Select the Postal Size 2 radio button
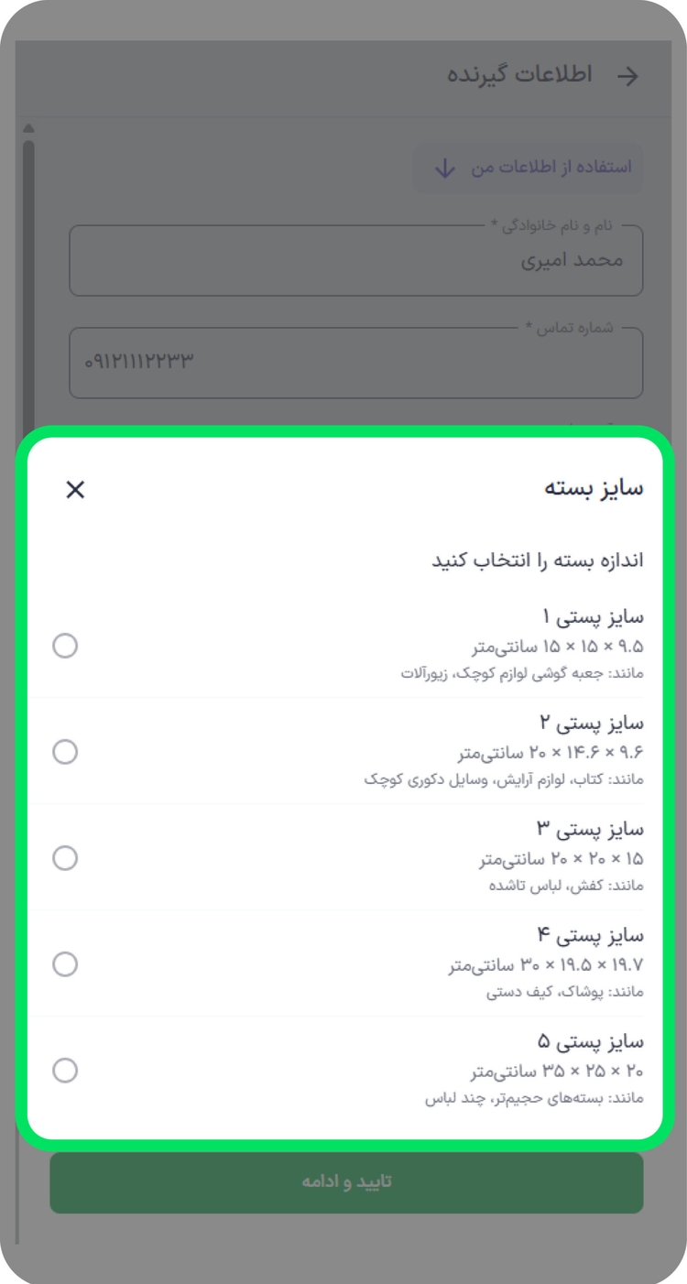 click(x=65, y=752)
